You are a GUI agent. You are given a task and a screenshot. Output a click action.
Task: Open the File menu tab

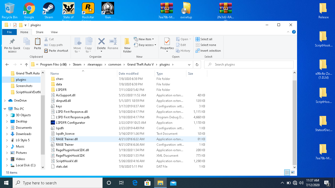[x=9, y=32]
